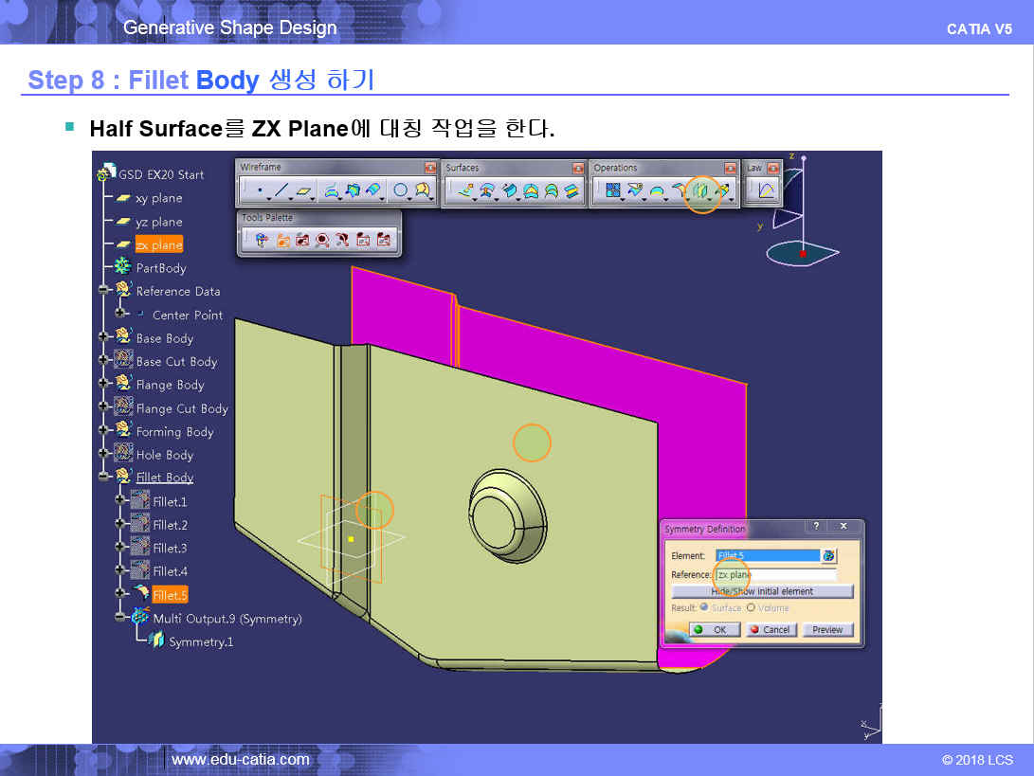Expand the Base Body tree node
This screenshot has width=1034, height=776.
click(104, 337)
